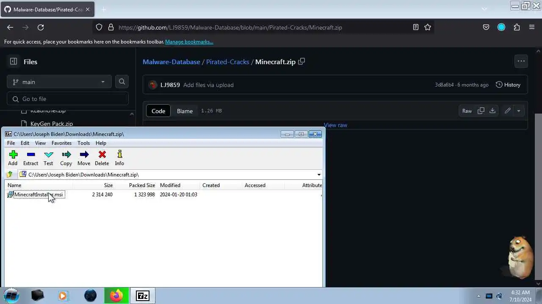Sort files by Name column header
The height and width of the screenshot is (304, 542).
[x=39, y=185]
